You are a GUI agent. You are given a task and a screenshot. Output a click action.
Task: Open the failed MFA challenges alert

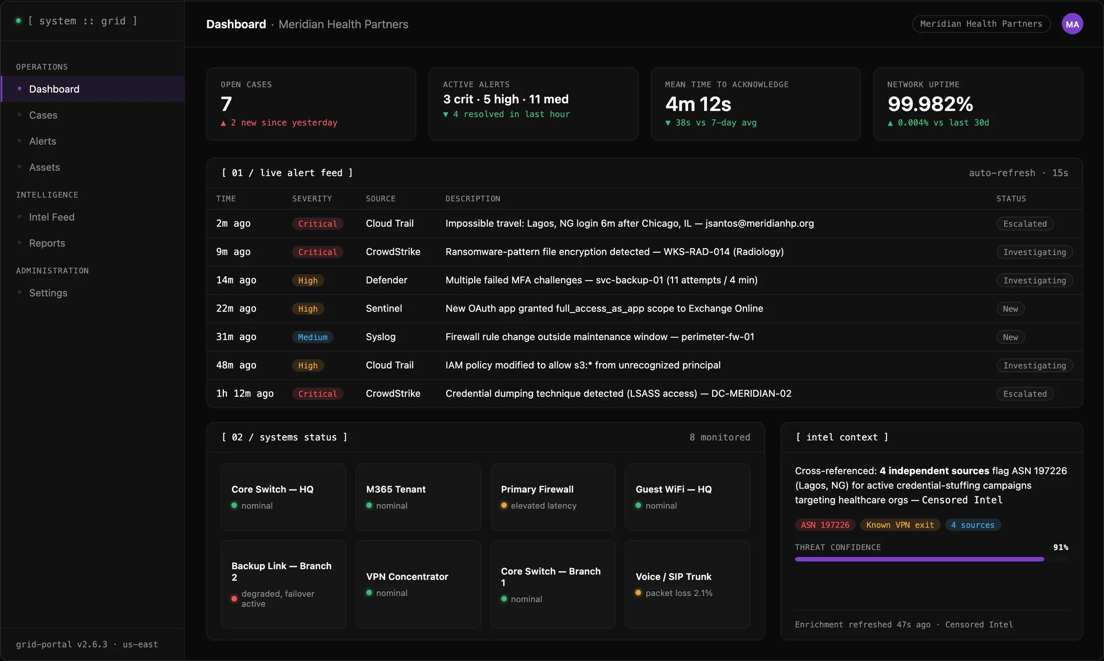644,280
